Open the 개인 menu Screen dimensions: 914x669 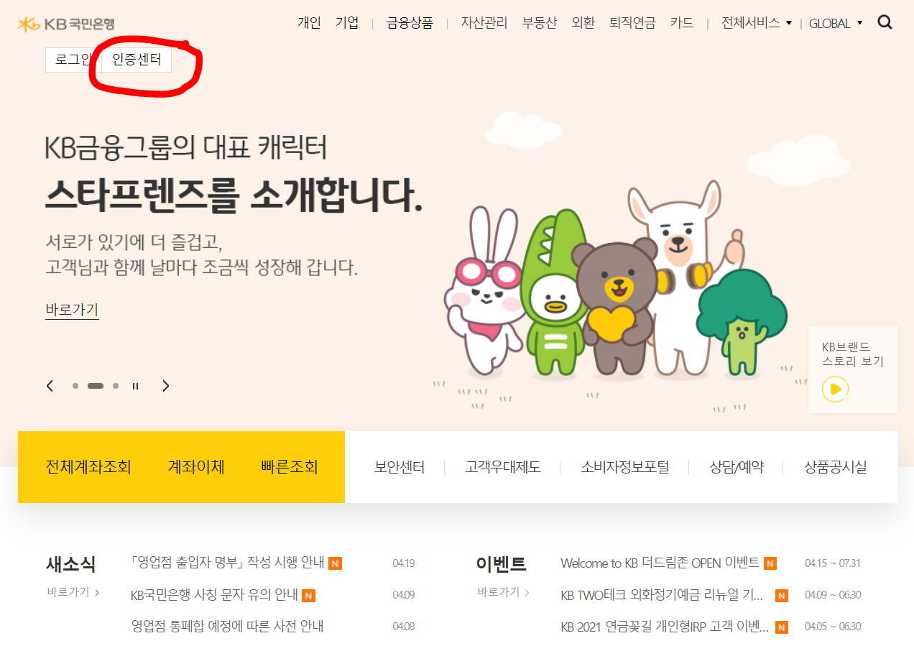(x=309, y=23)
